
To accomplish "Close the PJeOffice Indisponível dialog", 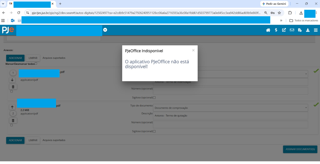I will coord(193,50).
